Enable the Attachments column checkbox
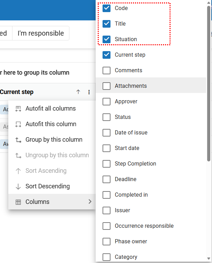The image size is (212, 263). pos(107,86)
